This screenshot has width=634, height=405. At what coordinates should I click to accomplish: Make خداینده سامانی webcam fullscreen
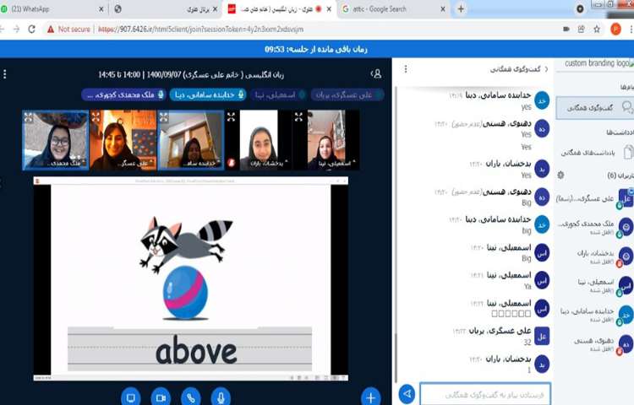click(164, 117)
